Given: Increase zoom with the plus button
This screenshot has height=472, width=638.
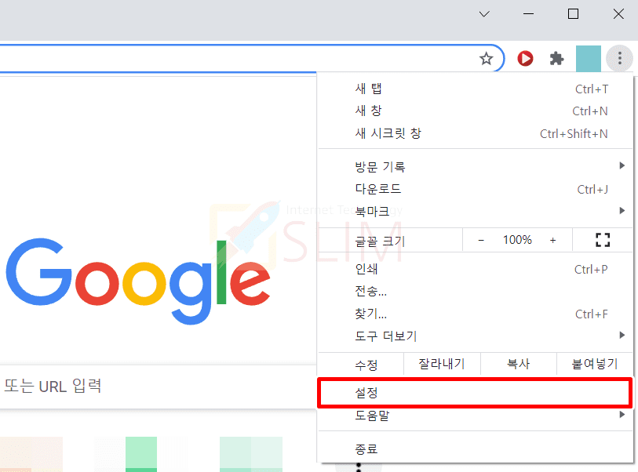Looking at the screenshot, I should pyautogui.click(x=552, y=240).
